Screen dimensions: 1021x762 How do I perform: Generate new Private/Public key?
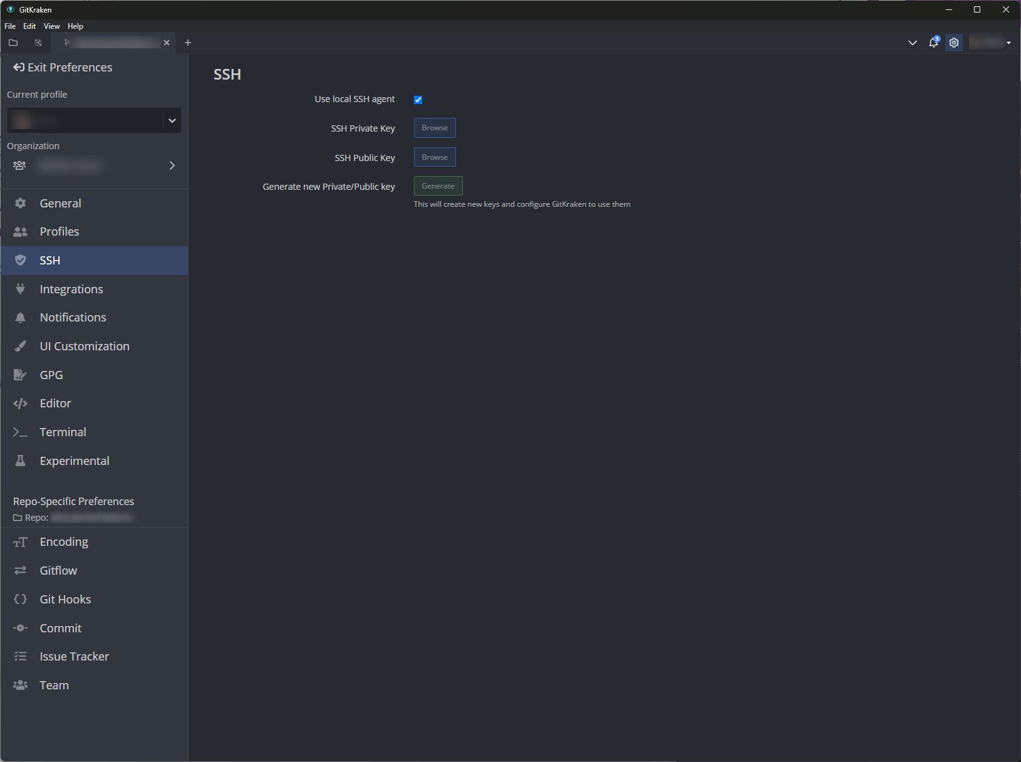(x=438, y=186)
